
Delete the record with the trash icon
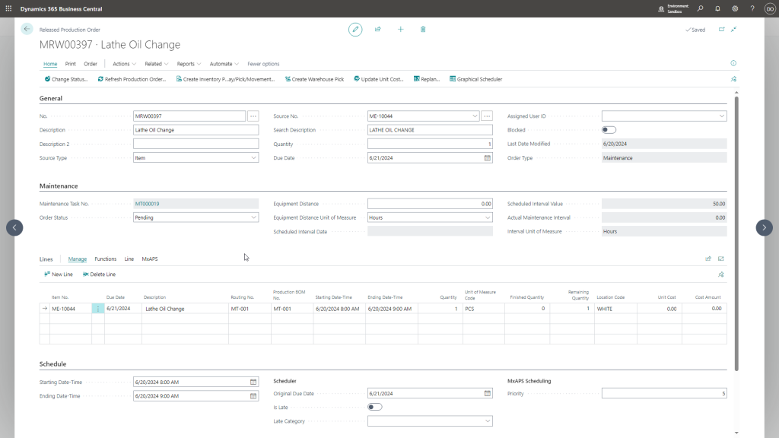[x=423, y=29]
